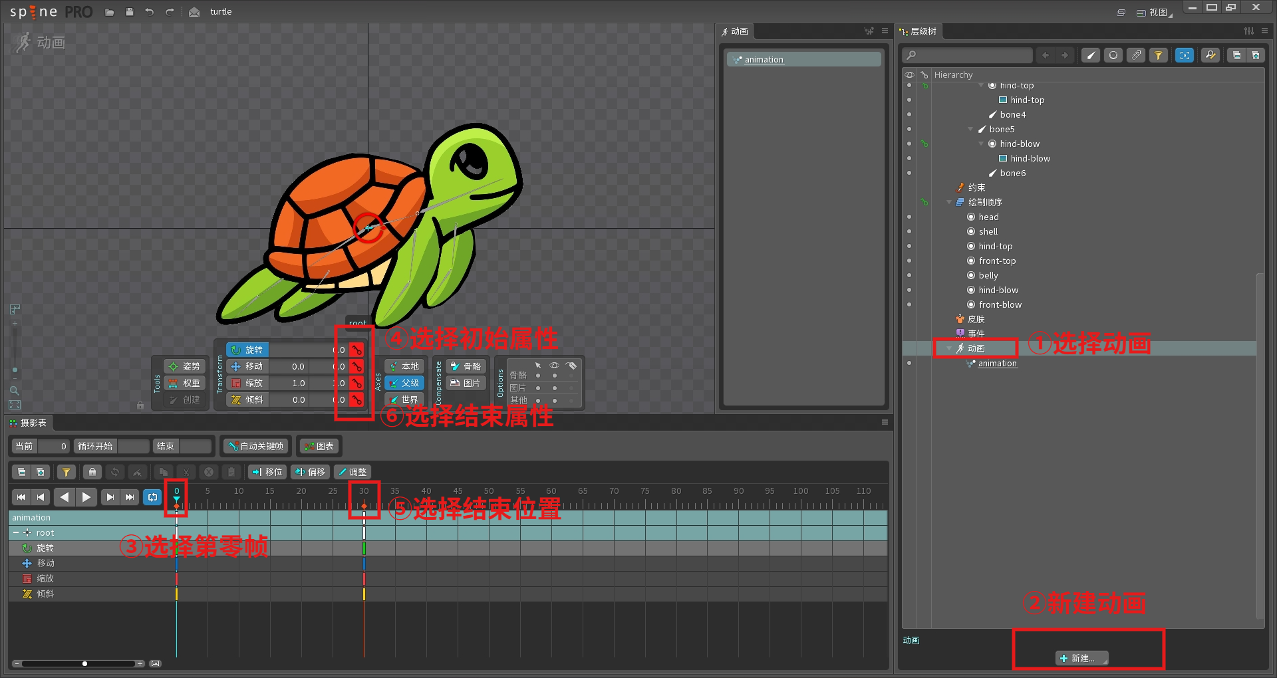Collapse the hind-blow slot node under bone5

(981, 144)
